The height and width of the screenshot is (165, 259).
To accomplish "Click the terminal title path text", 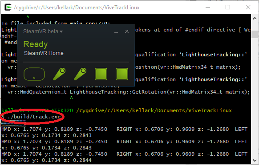I will point(77,8).
